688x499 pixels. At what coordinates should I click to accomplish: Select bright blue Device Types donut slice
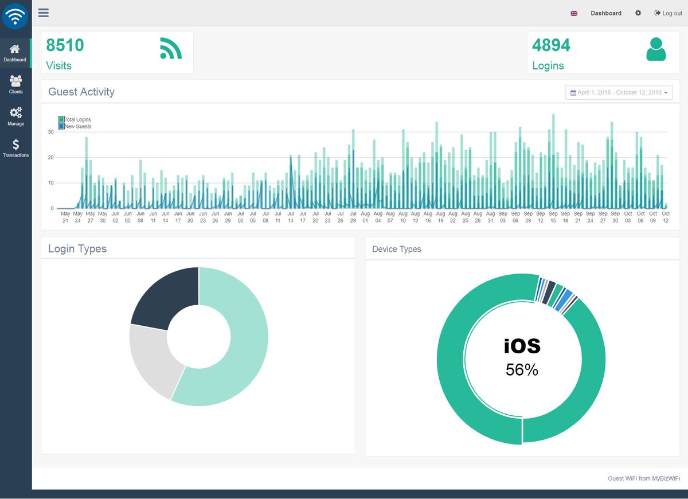pyautogui.click(x=564, y=301)
